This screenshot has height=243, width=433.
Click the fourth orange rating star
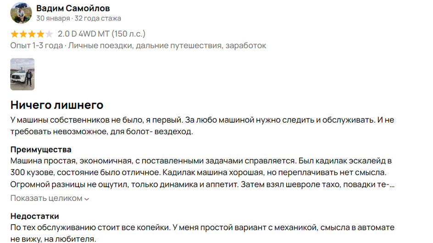[x=40, y=34]
